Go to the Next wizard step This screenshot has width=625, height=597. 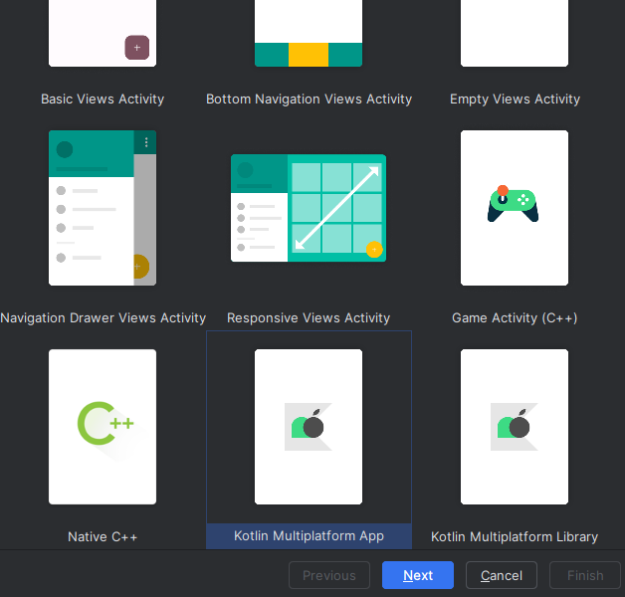point(418,575)
